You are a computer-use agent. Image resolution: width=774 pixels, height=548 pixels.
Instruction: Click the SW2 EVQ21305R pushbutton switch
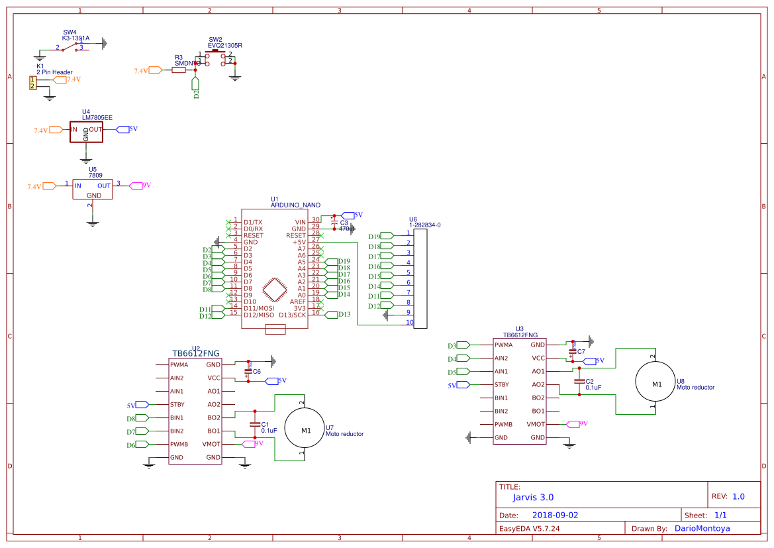217,55
